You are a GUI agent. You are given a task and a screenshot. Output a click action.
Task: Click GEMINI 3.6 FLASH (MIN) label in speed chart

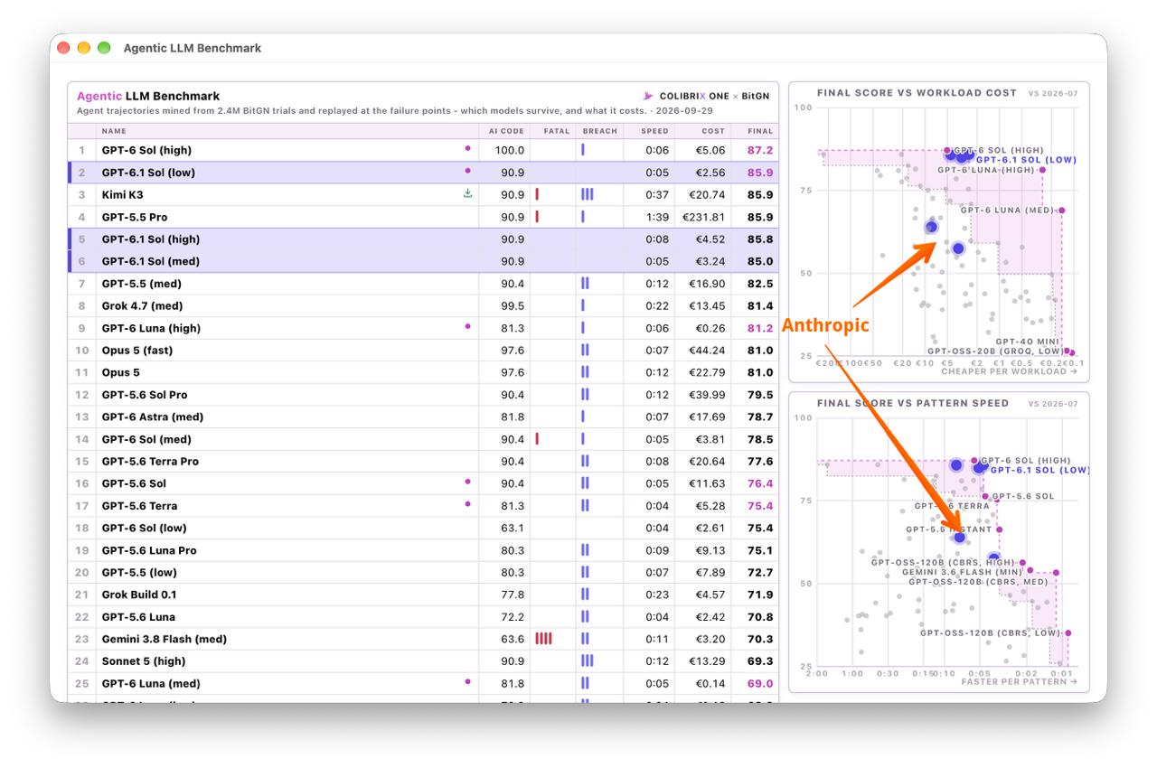[x=963, y=572]
